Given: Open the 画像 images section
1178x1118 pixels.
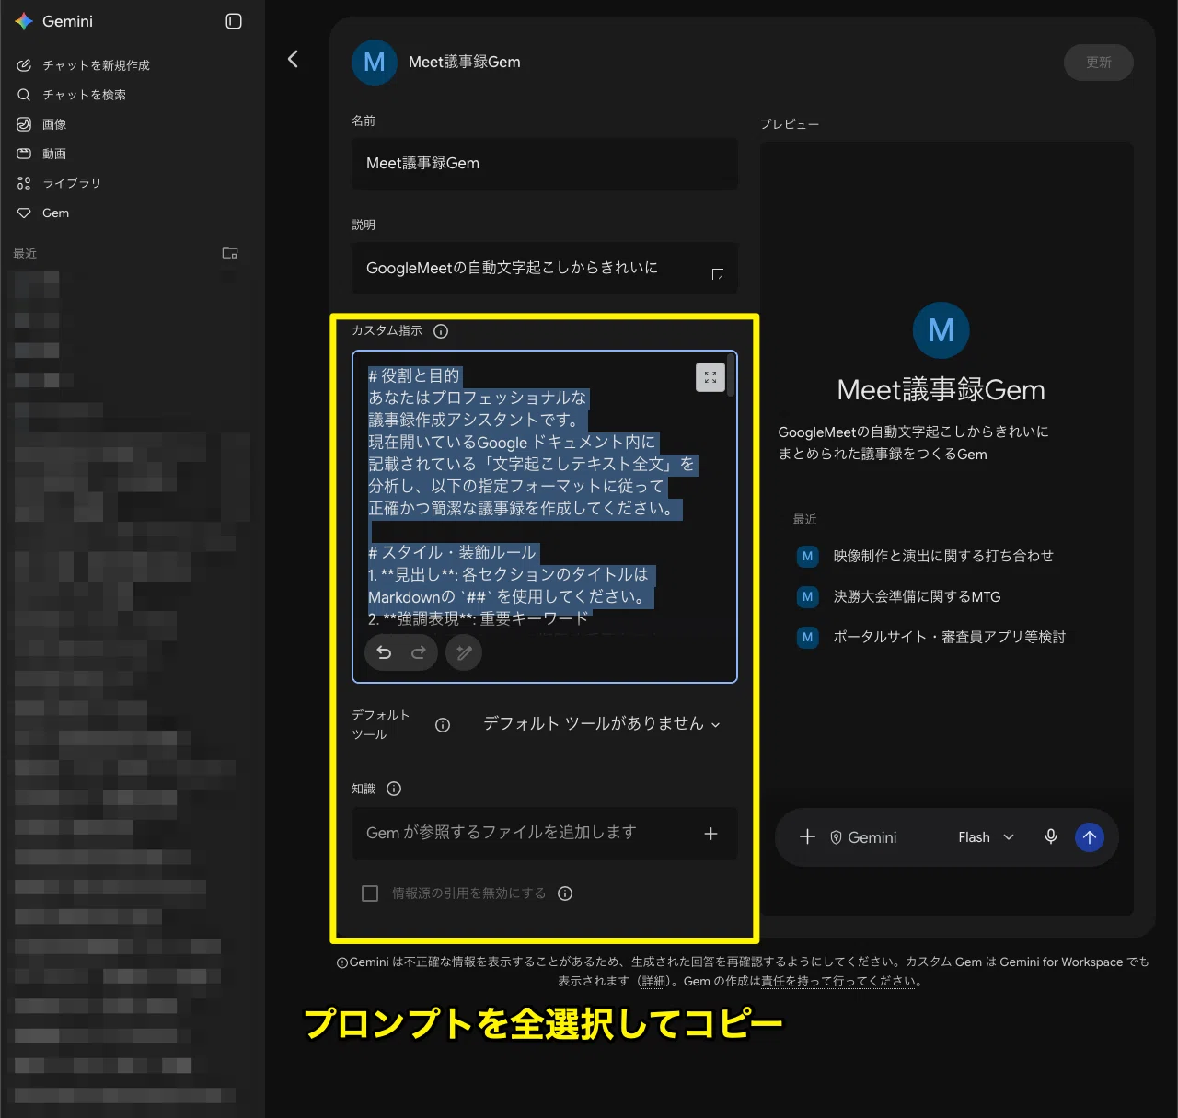Looking at the screenshot, I should (54, 124).
